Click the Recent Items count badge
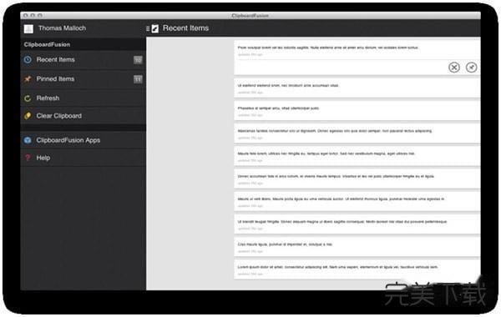 (138, 60)
